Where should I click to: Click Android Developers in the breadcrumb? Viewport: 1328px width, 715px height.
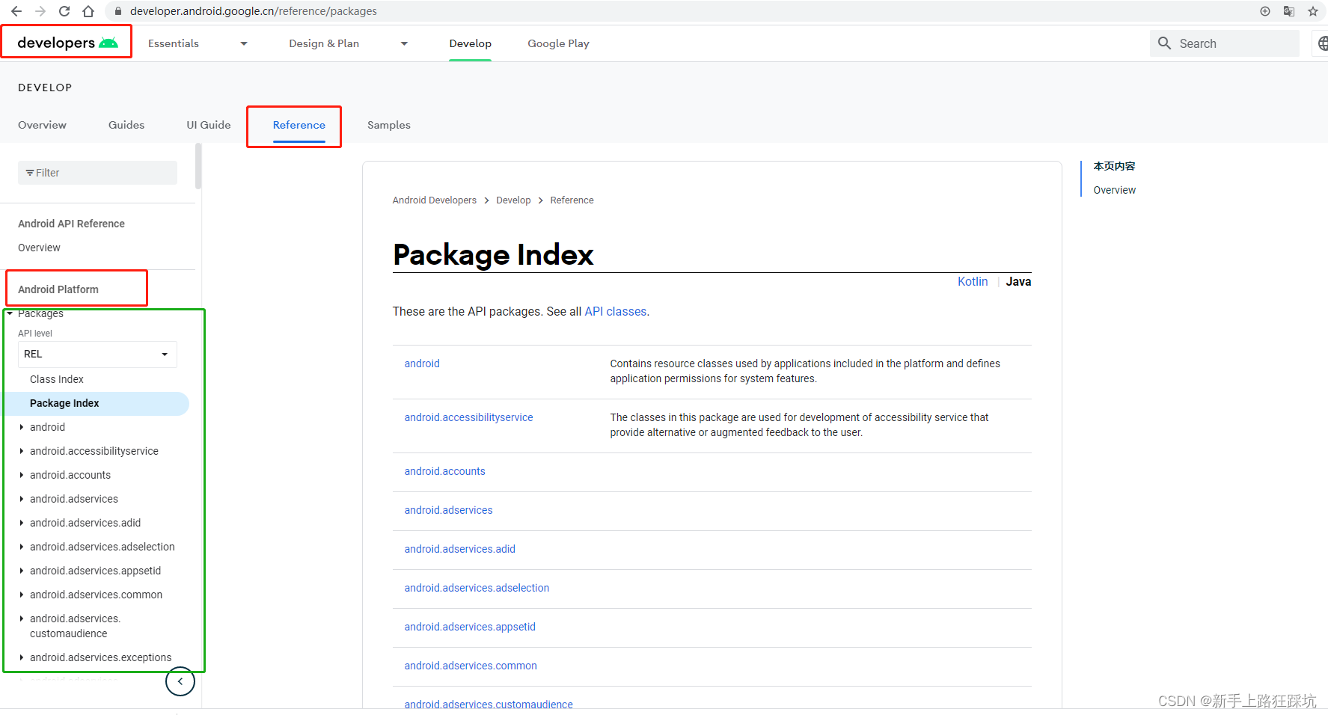[434, 200]
